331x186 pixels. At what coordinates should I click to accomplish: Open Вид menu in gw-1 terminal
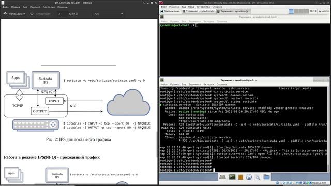click(184, 84)
